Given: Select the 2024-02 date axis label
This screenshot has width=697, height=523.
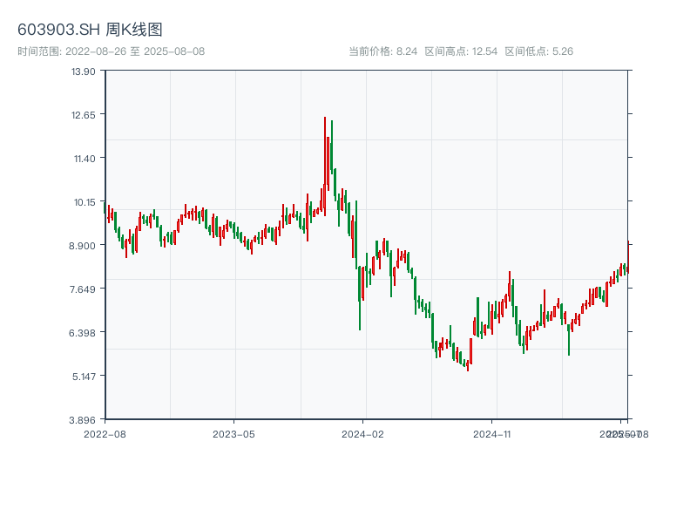Looking at the screenshot, I should point(363,433).
